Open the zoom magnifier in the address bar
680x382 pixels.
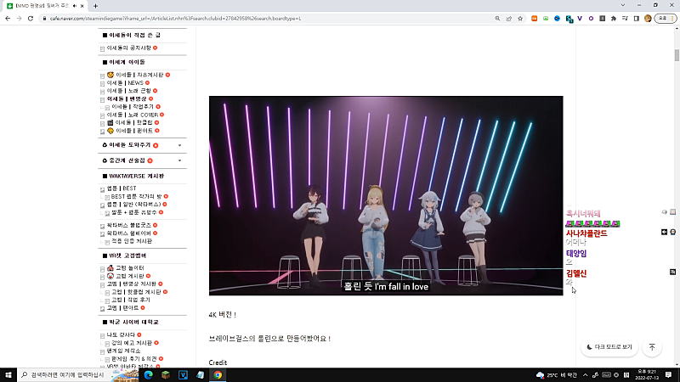pyautogui.click(x=497, y=19)
